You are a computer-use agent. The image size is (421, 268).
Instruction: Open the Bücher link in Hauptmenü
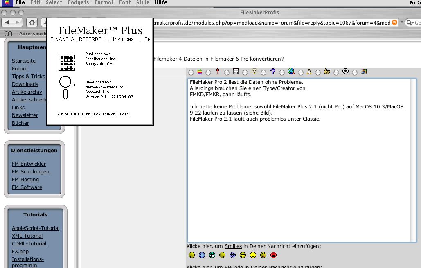[x=20, y=123]
